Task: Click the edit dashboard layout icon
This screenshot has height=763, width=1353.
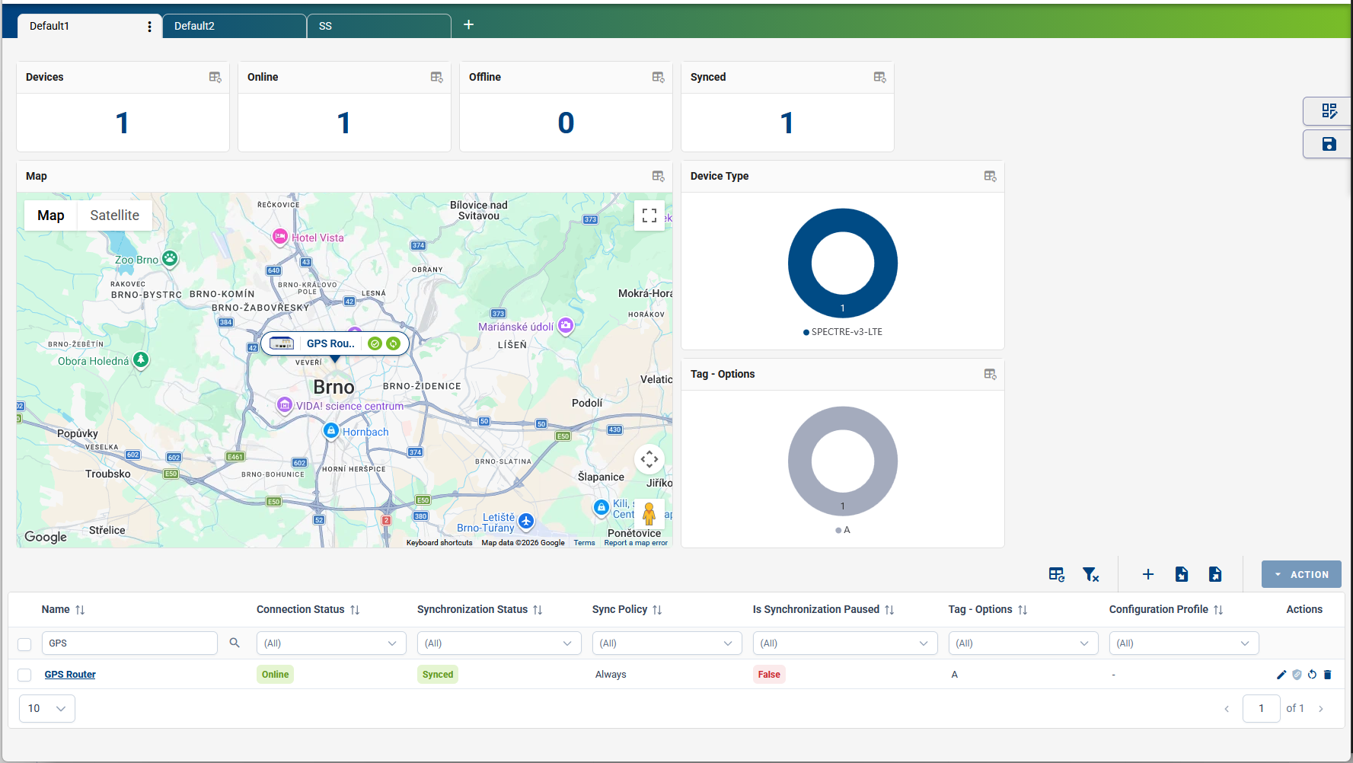Action: pyautogui.click(x=1329, y=111)
